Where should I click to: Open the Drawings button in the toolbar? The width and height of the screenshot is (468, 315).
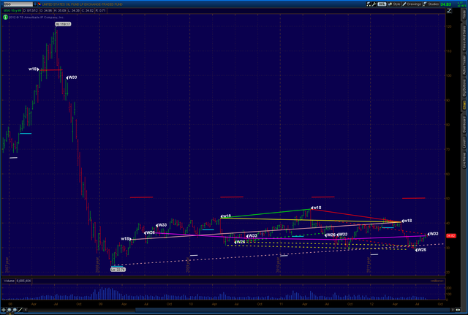tap(412, 4)
